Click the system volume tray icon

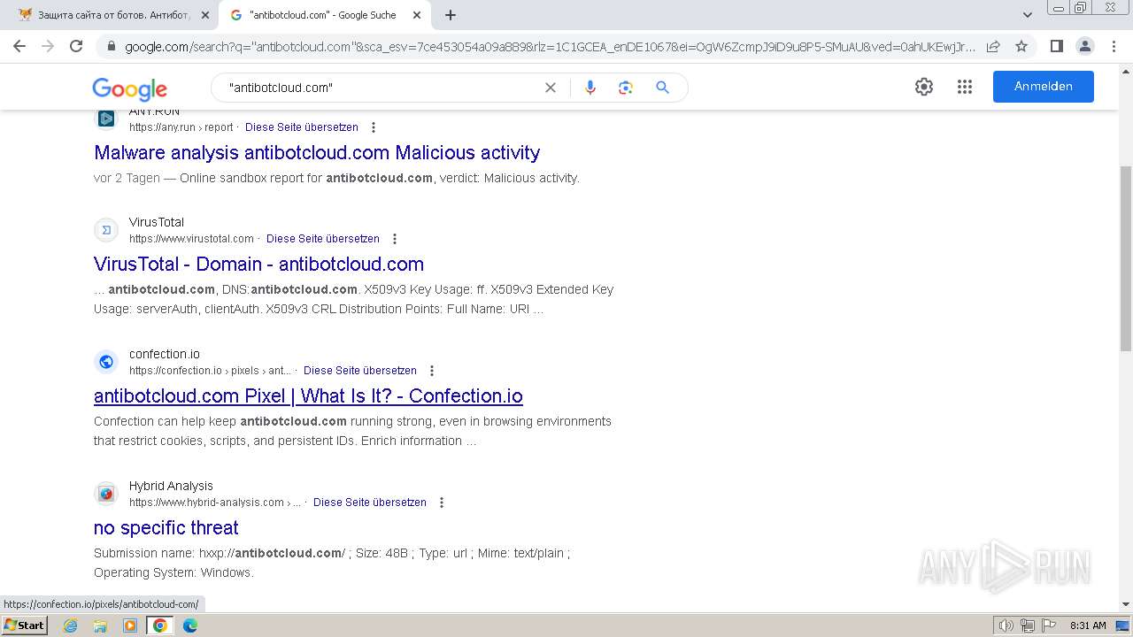click(x=1006, y=625)
